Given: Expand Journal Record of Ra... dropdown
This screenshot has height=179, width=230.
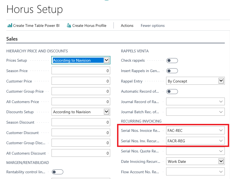Looking at the screenshot, I should click(221, 101).
